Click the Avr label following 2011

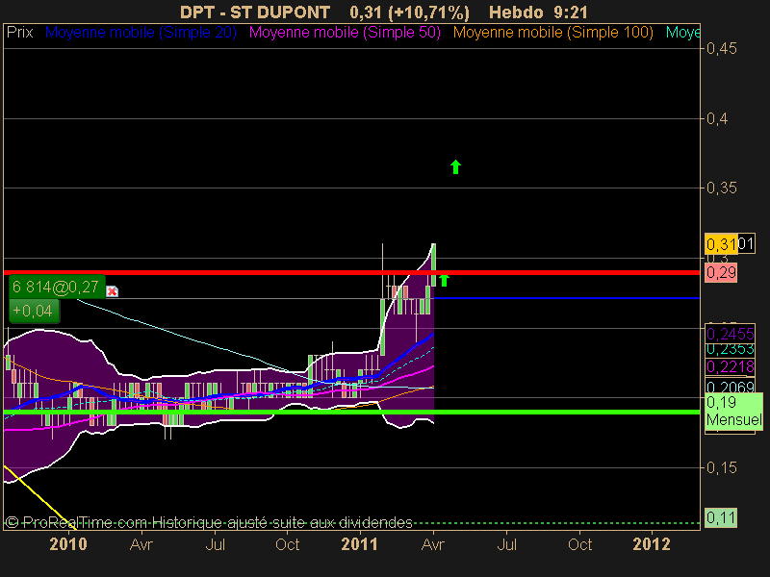[433, 544]
